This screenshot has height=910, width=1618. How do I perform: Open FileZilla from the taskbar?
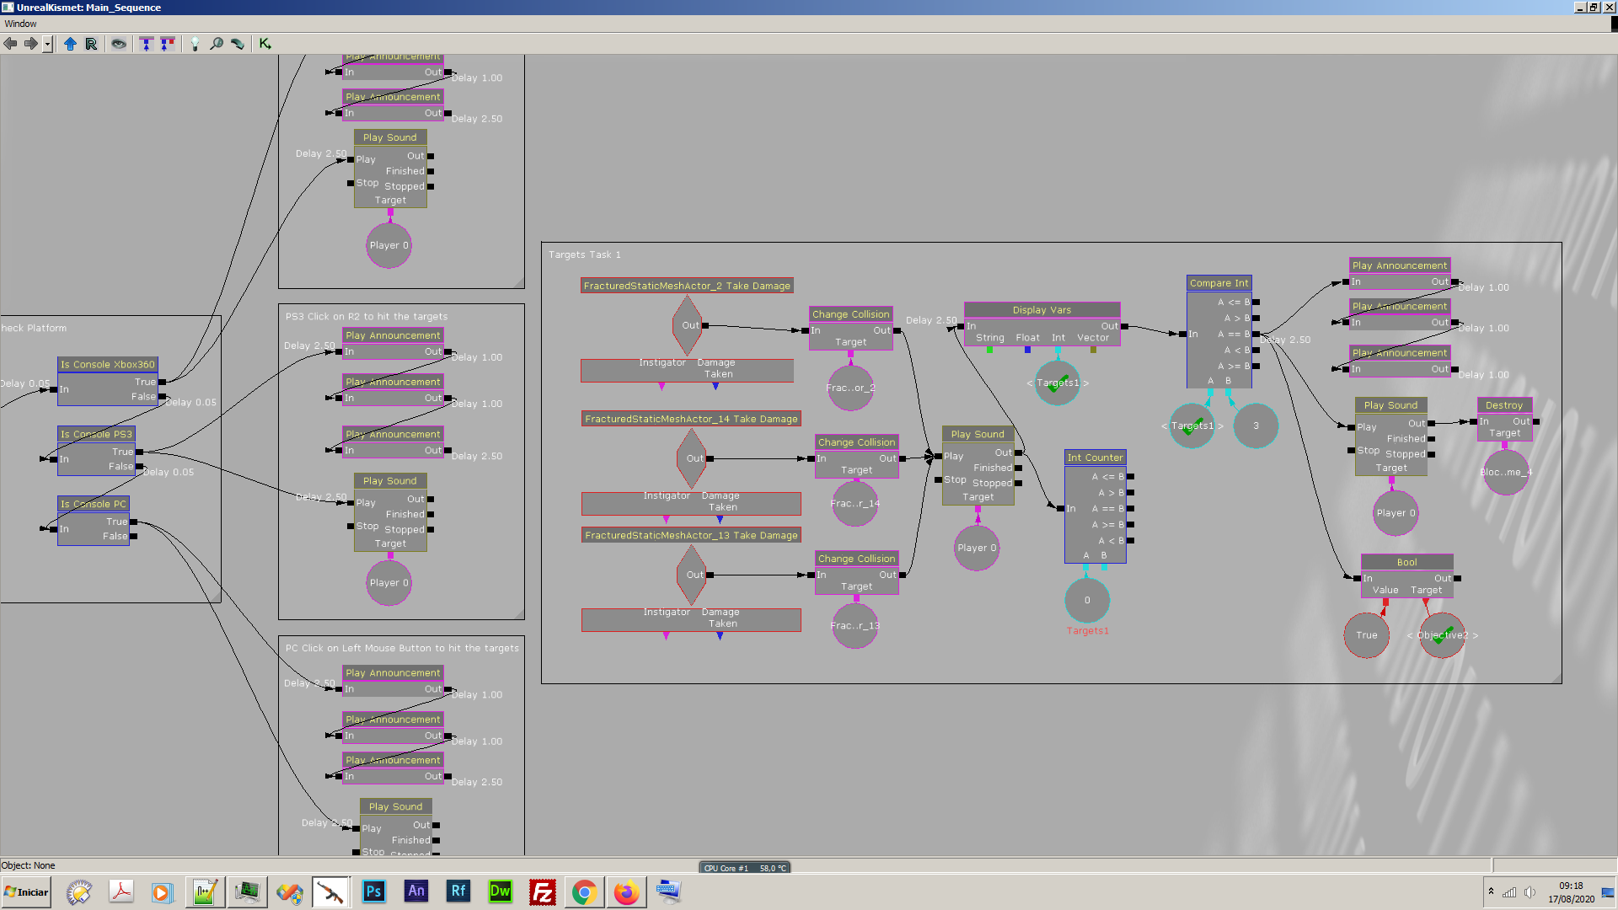coord(543,891)
